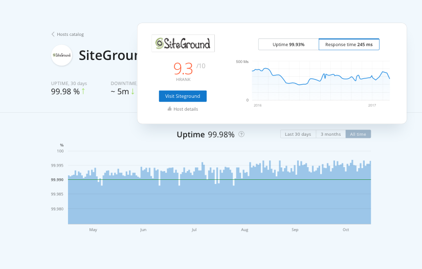
Task: Click the ~ 5m downtime value
Action: click(x=120, y=92)
